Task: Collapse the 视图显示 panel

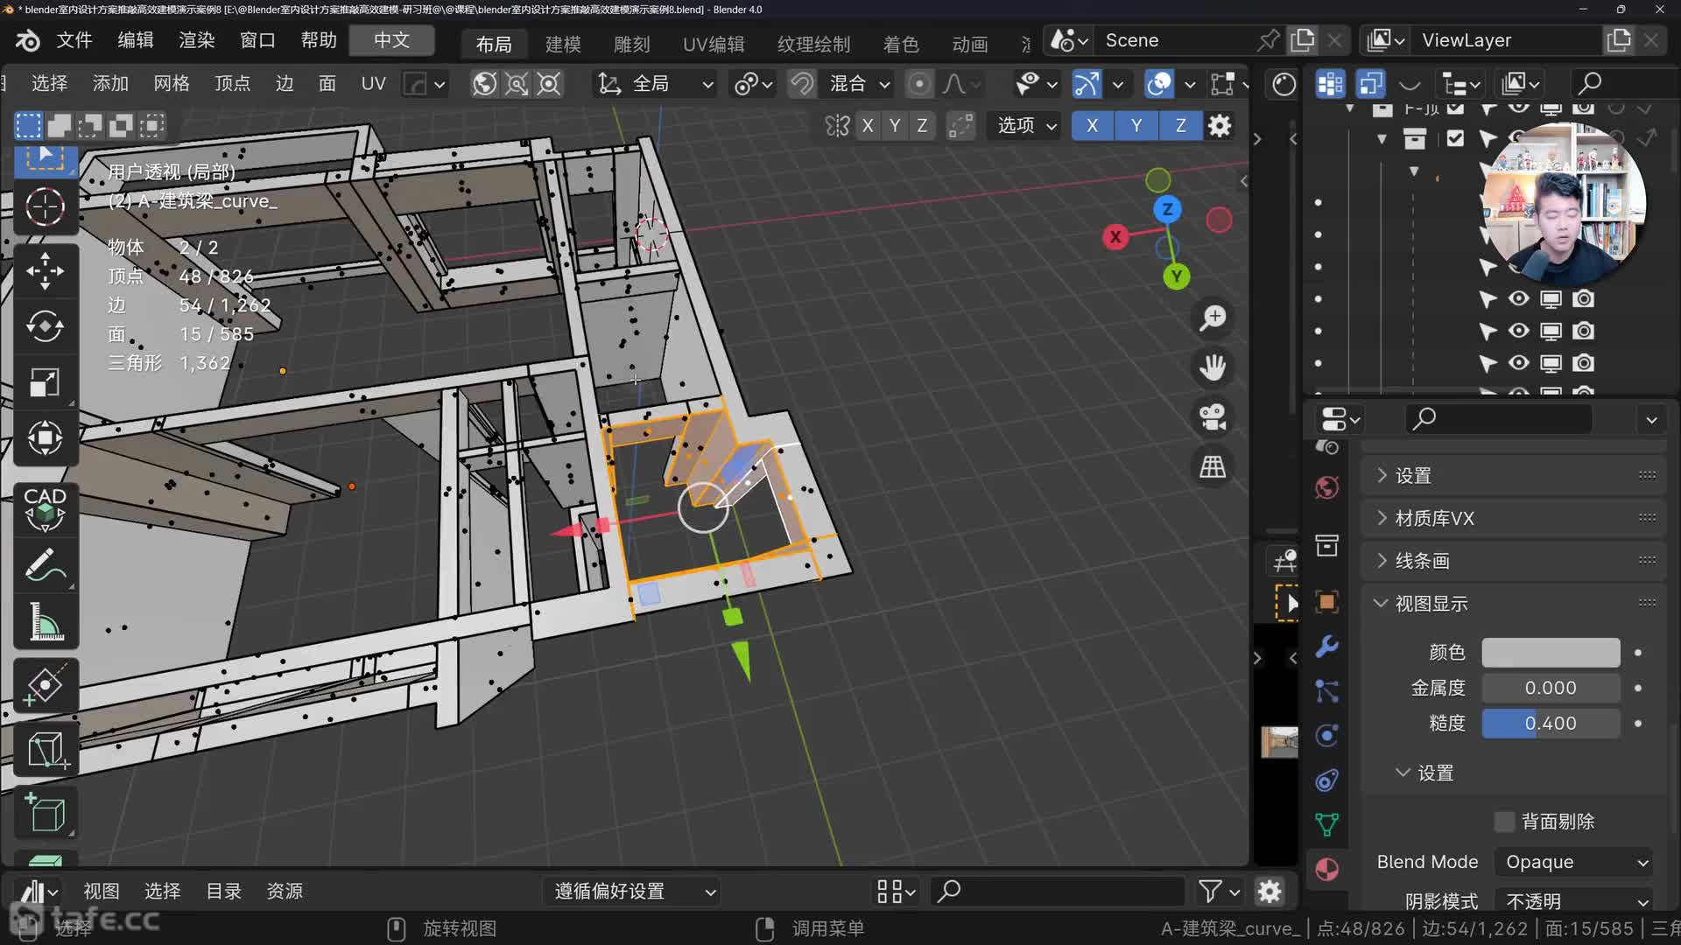Action: [x=1431, y=604]
